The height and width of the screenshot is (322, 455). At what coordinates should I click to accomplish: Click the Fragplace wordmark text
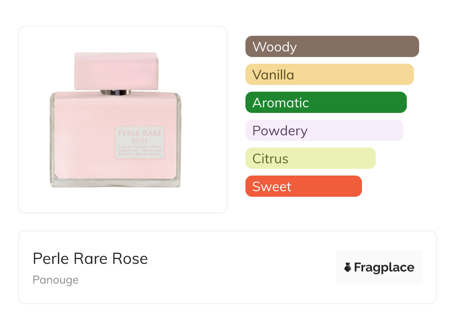(384, 268)
